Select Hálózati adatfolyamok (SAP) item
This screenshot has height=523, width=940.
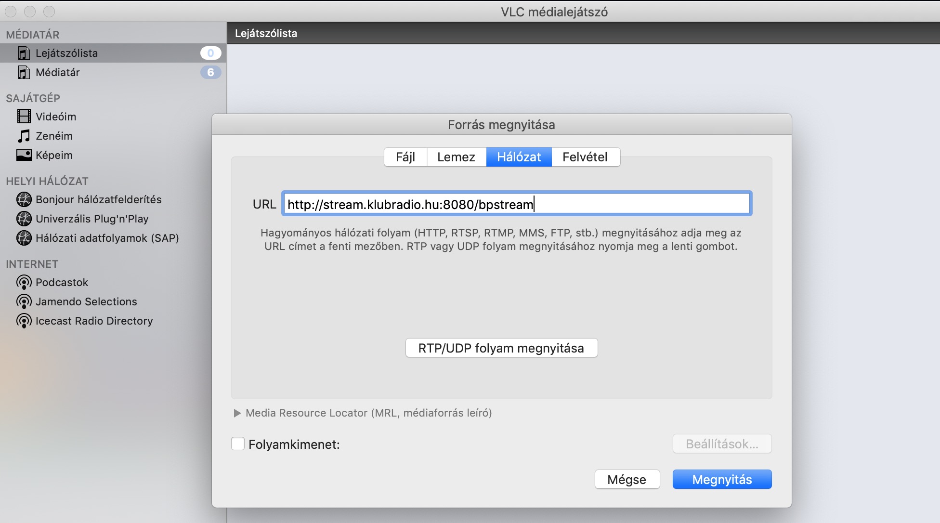pyautogui.click(x=107, y=238)
